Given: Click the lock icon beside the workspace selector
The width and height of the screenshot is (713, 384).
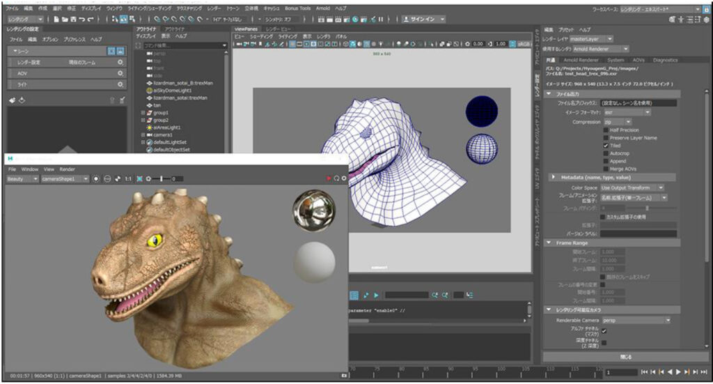Looking at the screenshot, I should [706, 9].
